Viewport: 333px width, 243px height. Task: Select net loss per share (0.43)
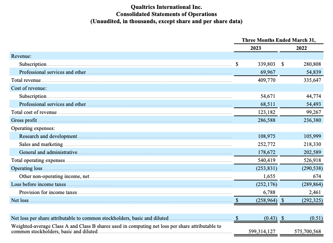pyautogui.click(x=271, y=218)
